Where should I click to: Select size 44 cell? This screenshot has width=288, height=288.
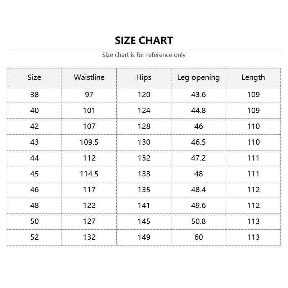coord(34,158)
